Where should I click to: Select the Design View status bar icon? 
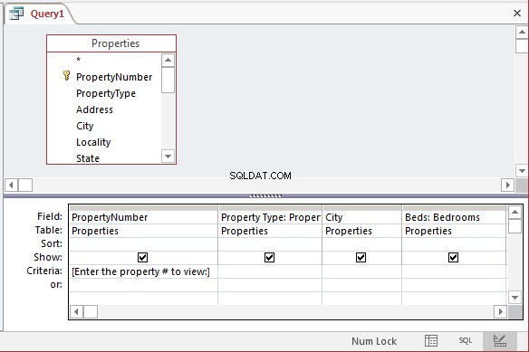tap(500, 341)
